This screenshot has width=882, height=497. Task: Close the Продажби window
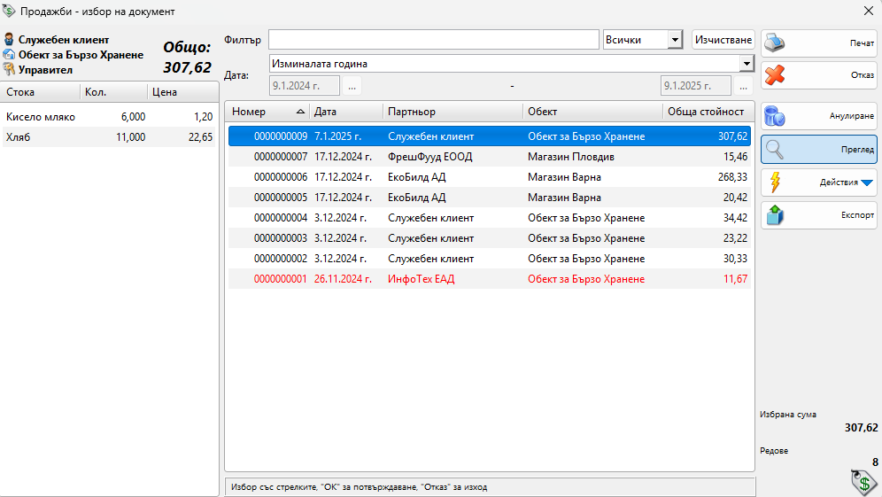pos(867,11)
